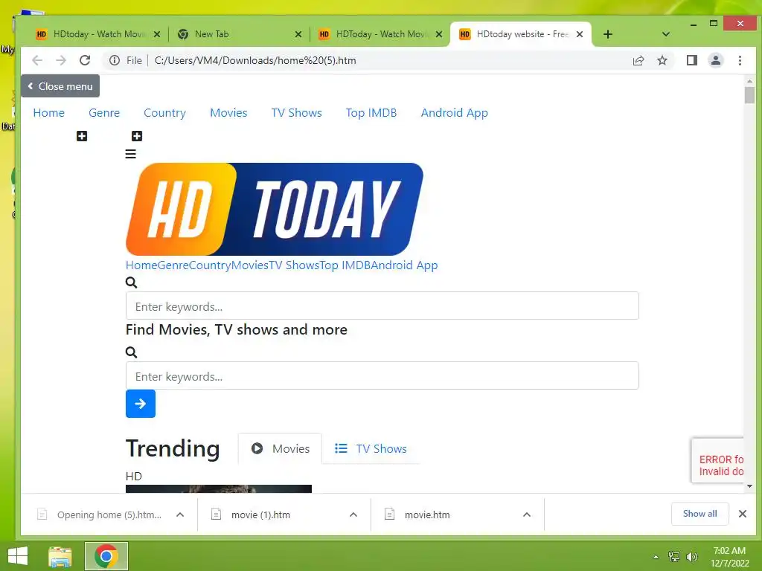
Task: Select the Trending Movies tab
Action: pyautogui.click(x=280, y=448)
